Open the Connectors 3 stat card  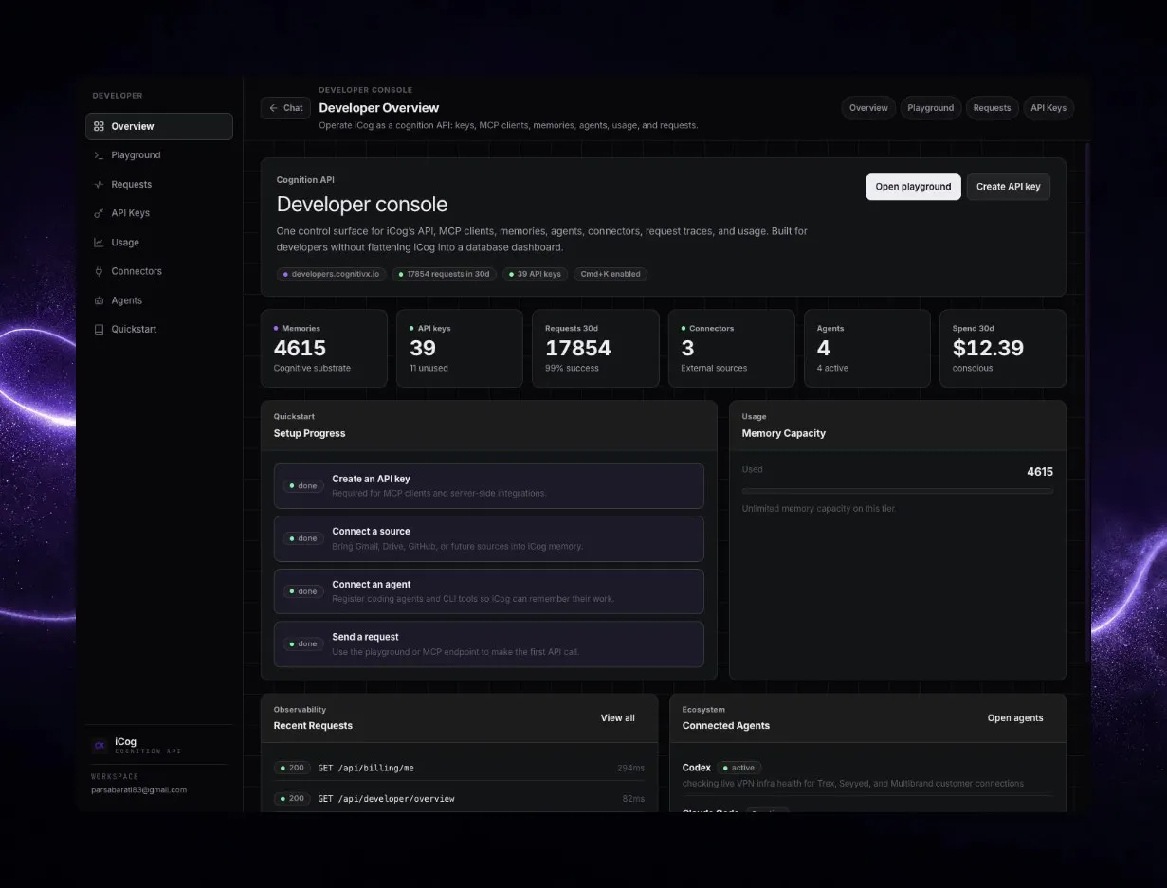pos(732,348)
